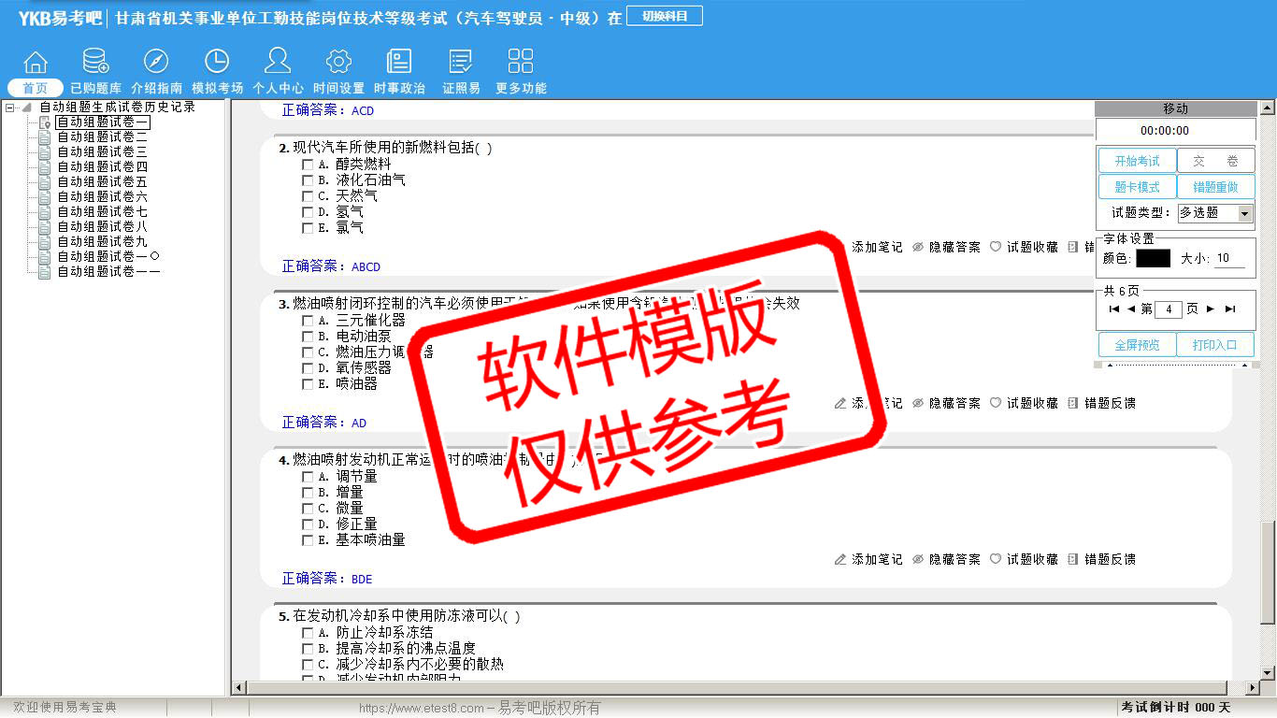Favorite question 3 with 试题收藏
This screenshot has width=1277, height=718.
coord(1024,404)
